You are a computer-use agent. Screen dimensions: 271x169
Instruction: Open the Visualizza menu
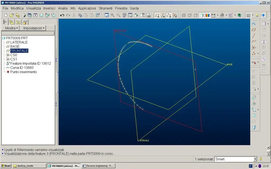[33, 8]
